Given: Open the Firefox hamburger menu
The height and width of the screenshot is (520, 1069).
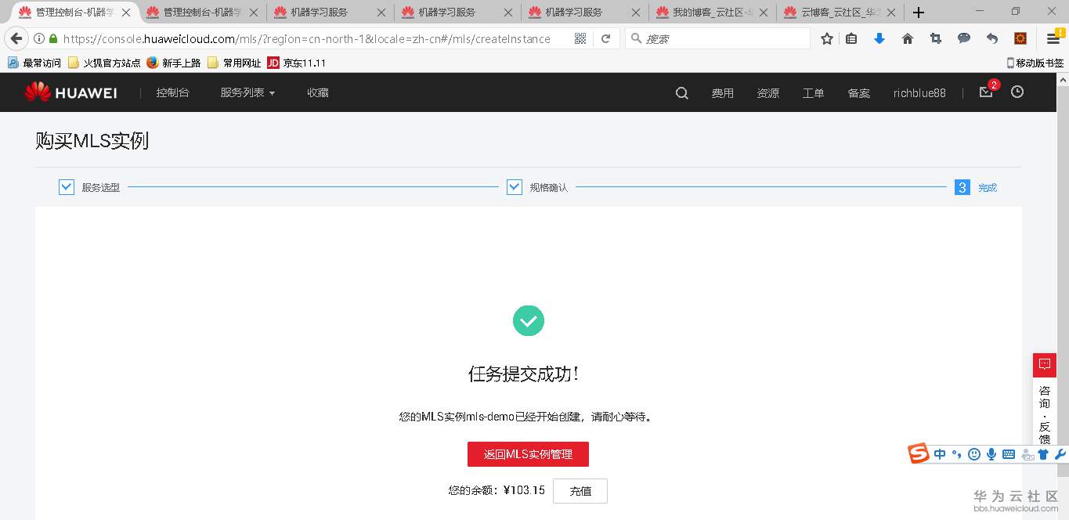Looking at the screenshot, I should [1053, 38].
